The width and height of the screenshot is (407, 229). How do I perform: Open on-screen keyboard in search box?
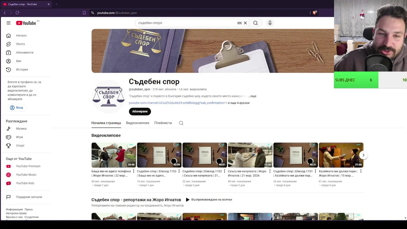tap(239, 23)
